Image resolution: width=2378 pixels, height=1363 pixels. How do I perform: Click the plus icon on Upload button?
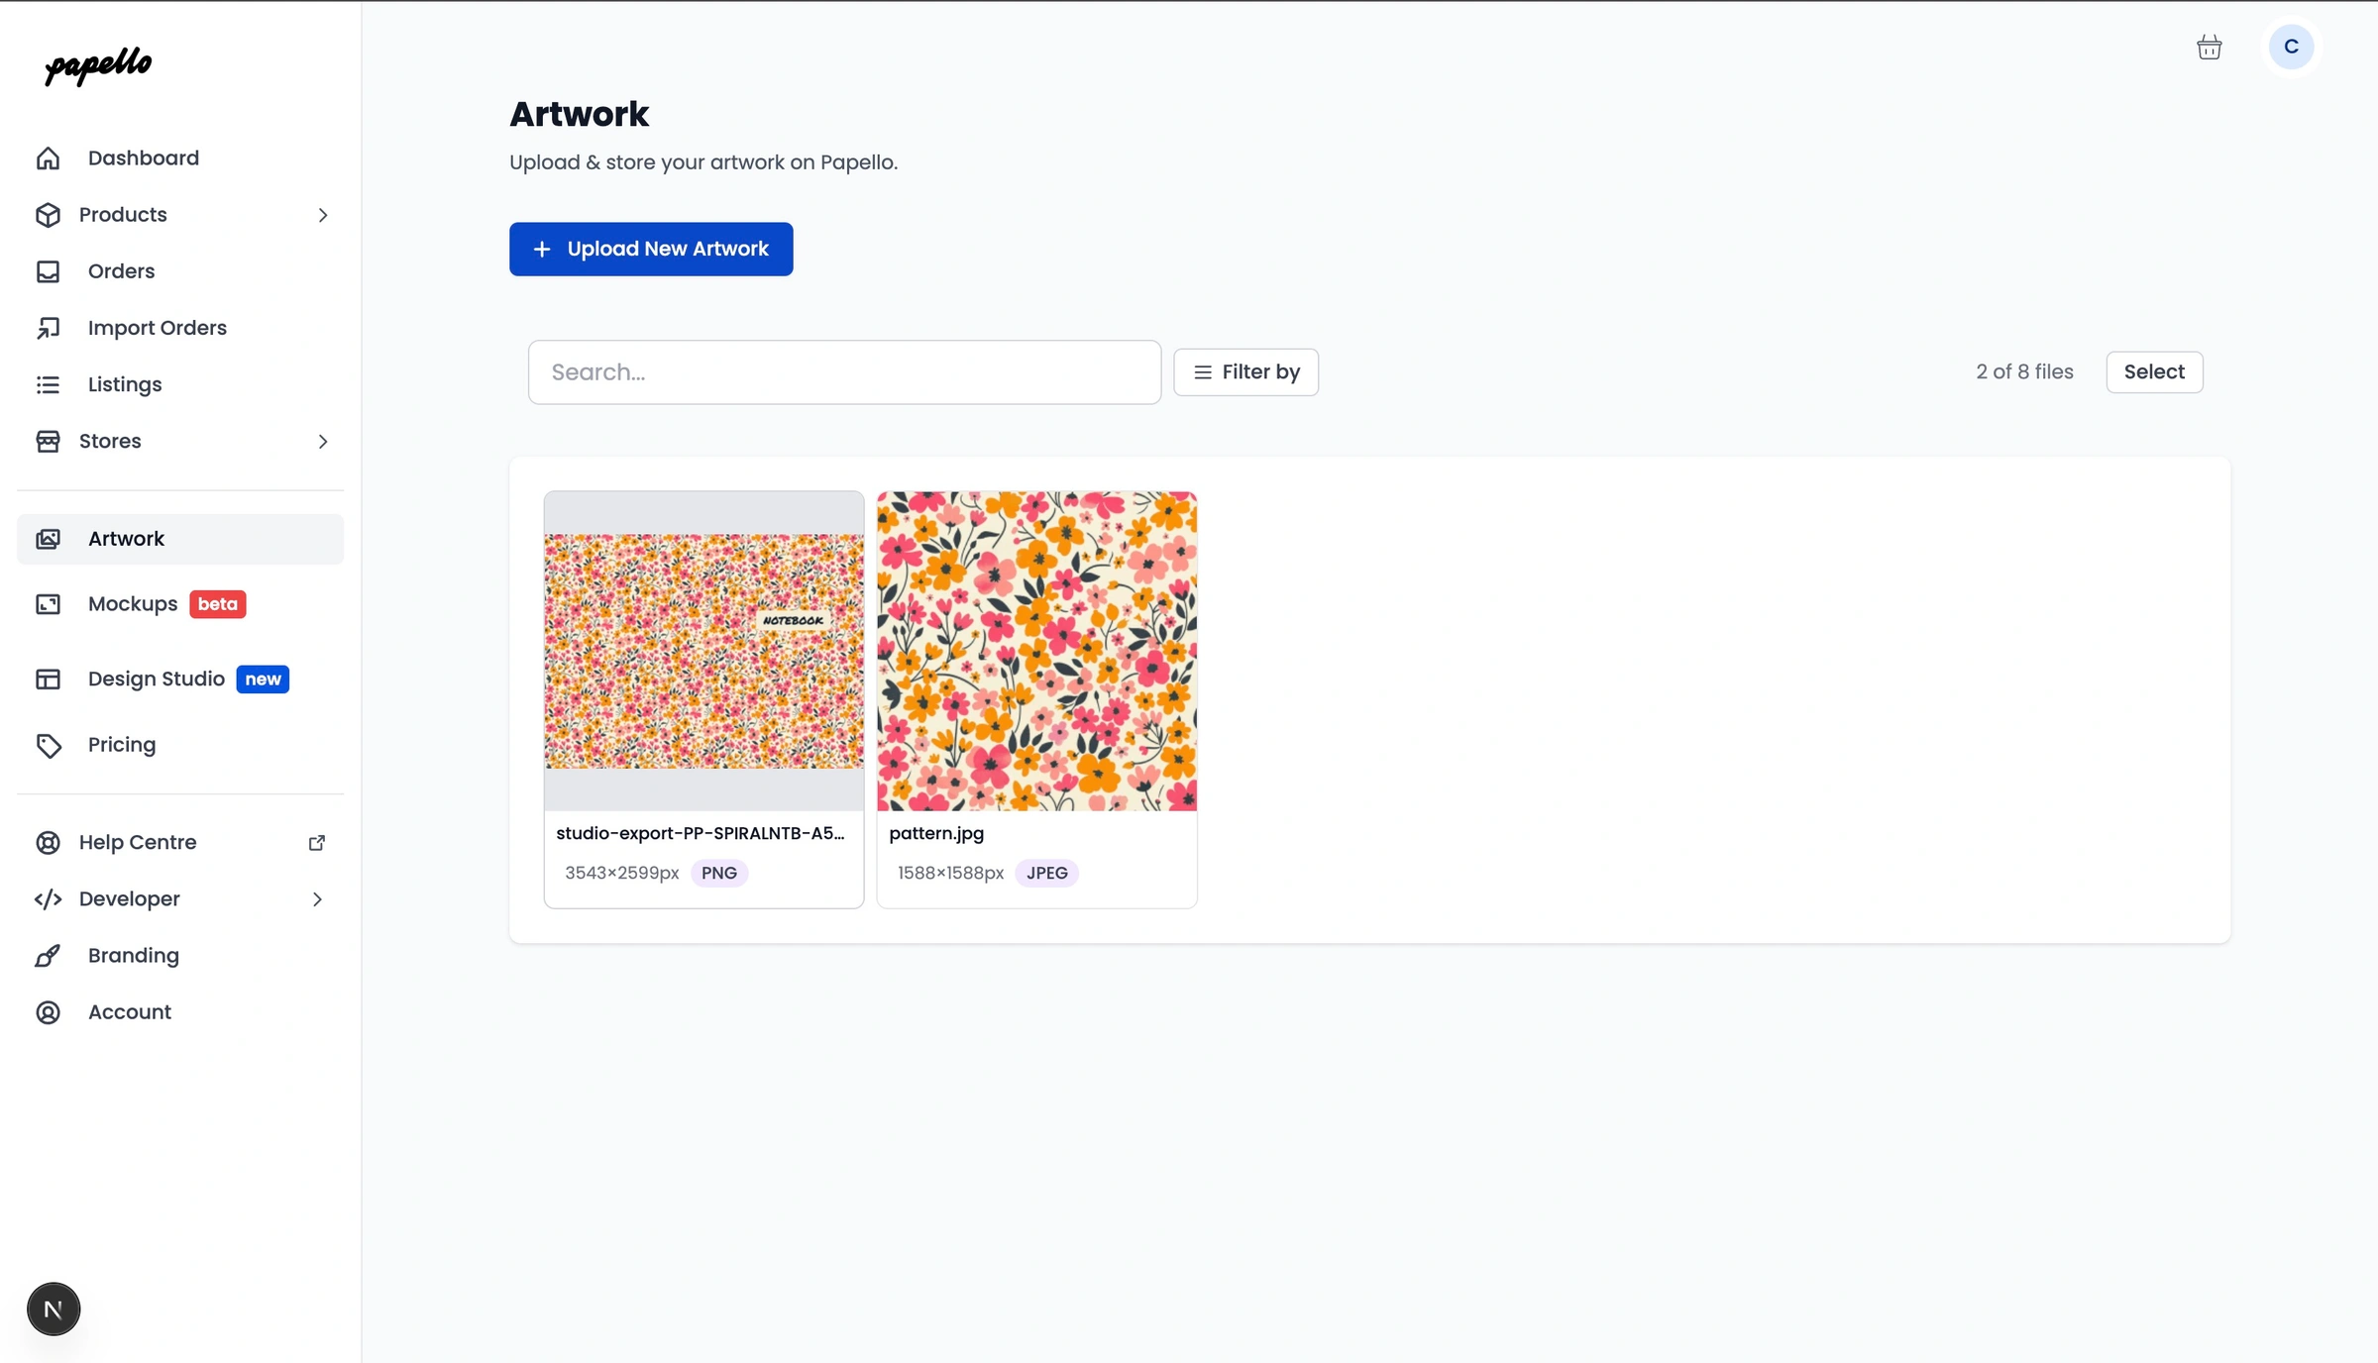542,250
